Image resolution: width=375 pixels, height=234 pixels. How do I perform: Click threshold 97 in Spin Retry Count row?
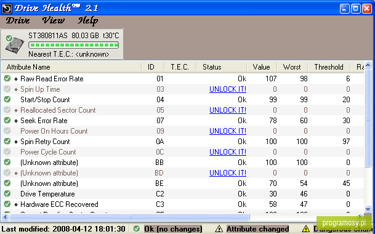tap(346, 142)
